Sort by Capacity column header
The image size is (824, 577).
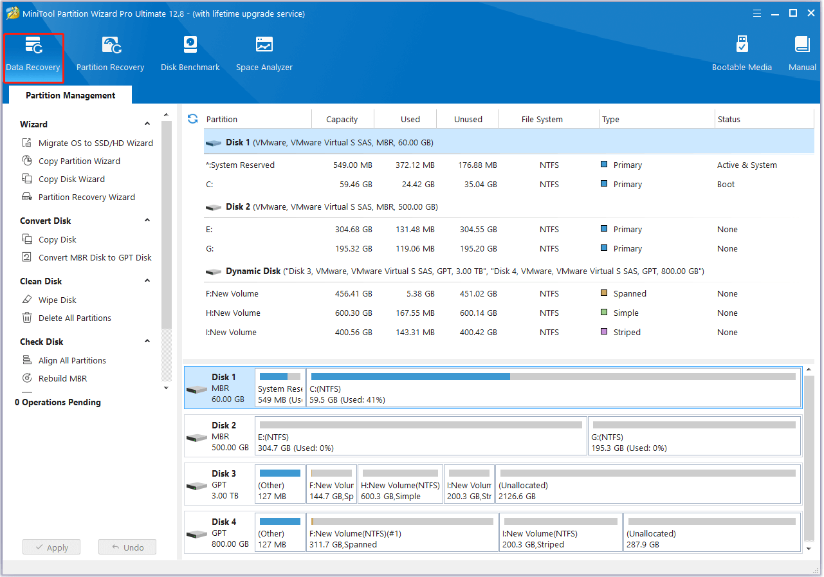(342, 119)
